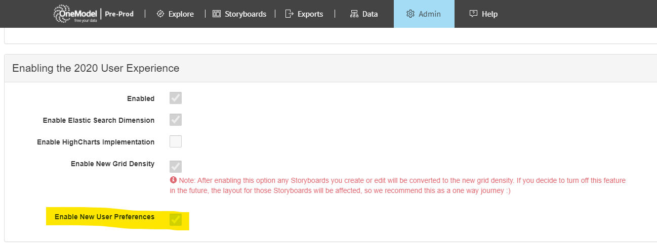
Task: Toggle Enable New Grid Density checkbox
Action: coord(176,166)
